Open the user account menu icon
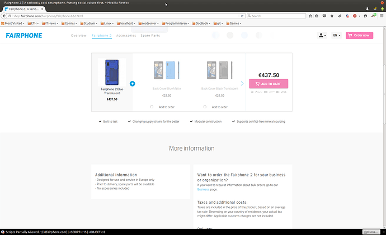Viewport: 386px width, 235px height. (322, 35)
